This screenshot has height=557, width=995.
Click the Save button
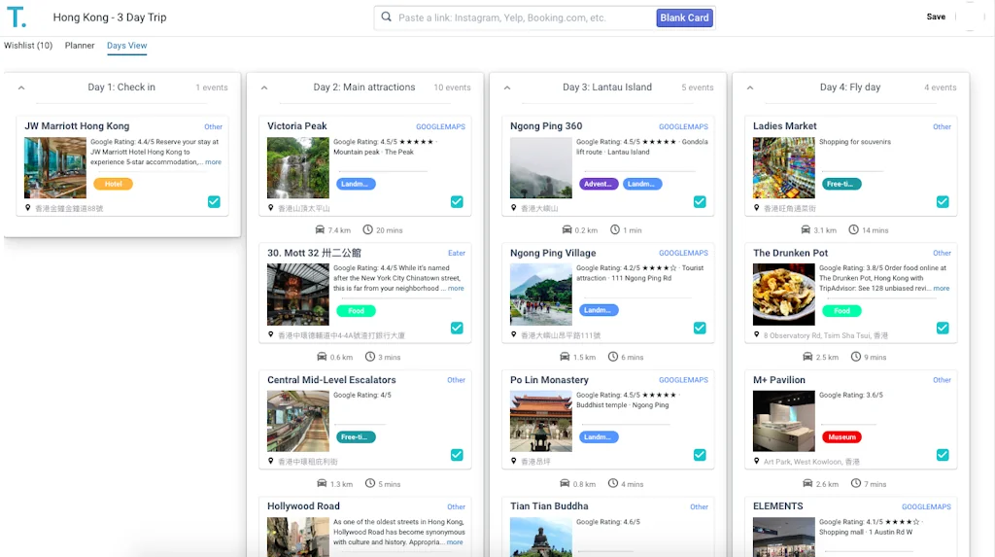click(x=936, y=17)
